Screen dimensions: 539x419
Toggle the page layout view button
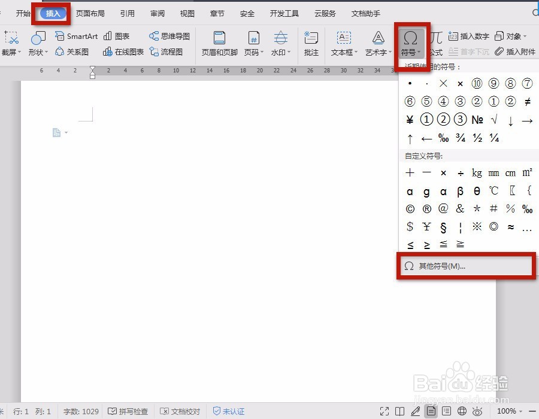pos(431,411)
